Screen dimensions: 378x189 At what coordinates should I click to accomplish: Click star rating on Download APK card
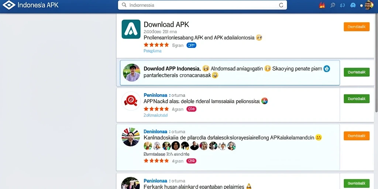tap(156, 45)
